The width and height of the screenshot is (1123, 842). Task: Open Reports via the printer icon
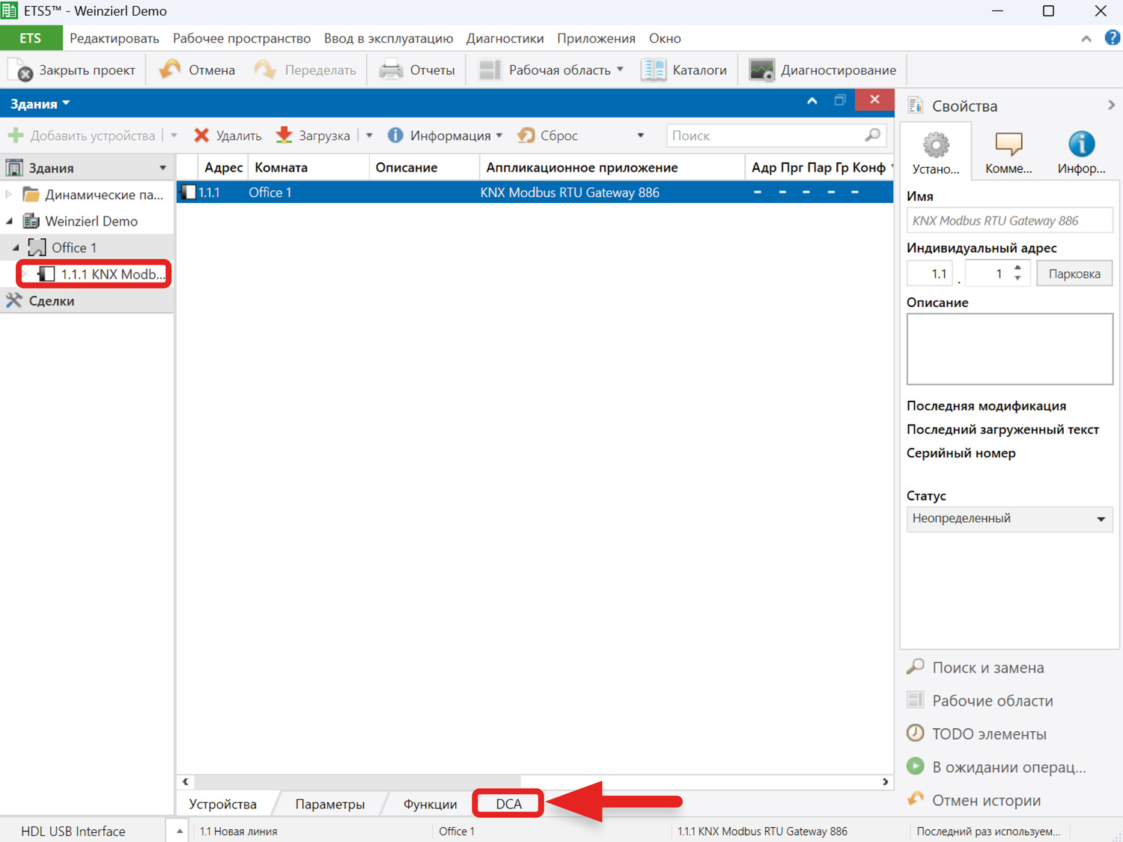coord(391,70)
